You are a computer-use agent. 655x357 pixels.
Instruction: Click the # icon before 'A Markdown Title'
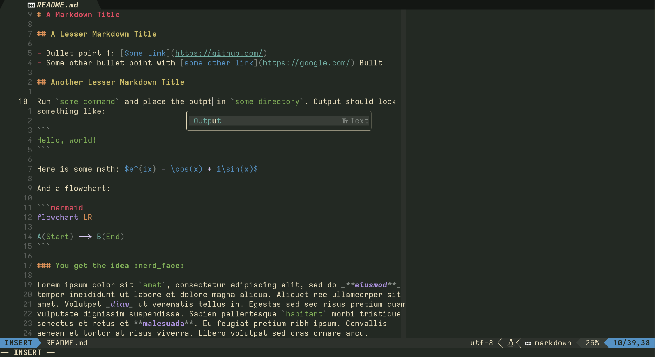(x=39, y=14)
